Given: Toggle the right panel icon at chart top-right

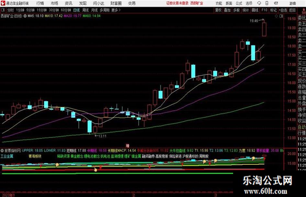Looking at the screenshot, I should pyautogui.click(x=281, y=16).
